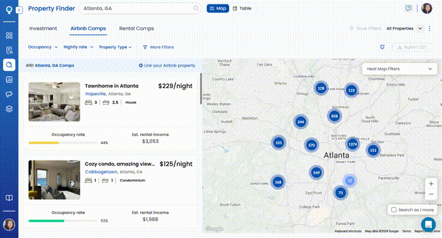Zoom in the map with plus button
This screenshot has width=442, height=238.
click(x=431, y=184)
